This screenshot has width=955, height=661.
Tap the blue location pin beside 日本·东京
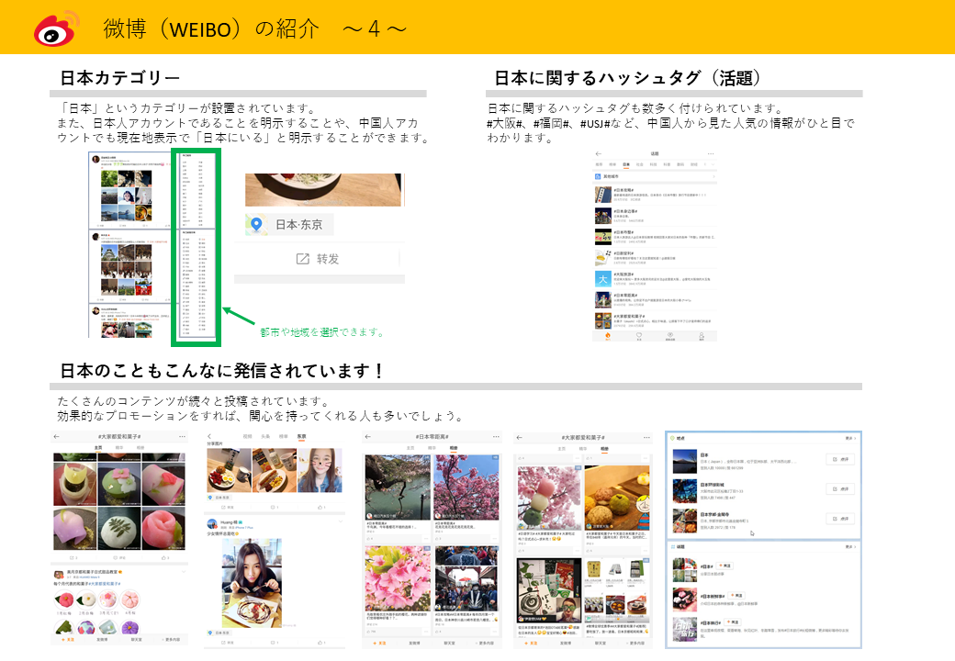coord(259,225)
